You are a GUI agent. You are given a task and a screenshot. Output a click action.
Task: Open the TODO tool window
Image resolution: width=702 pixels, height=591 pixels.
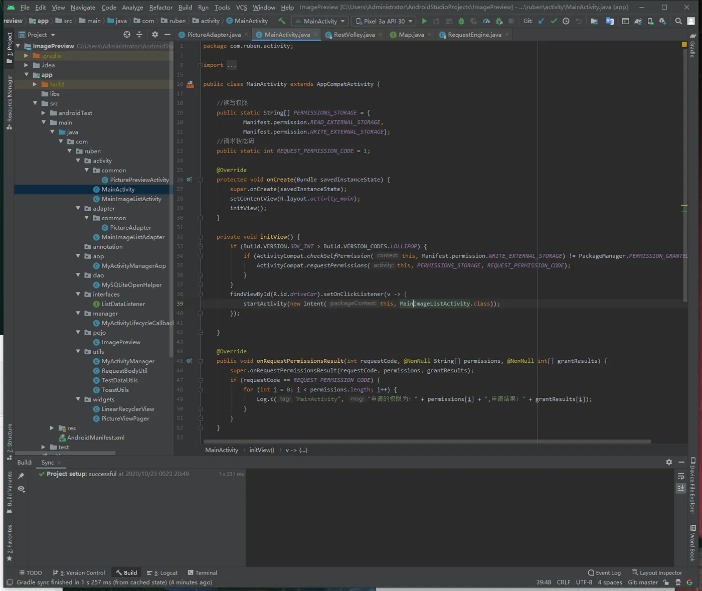31,573
